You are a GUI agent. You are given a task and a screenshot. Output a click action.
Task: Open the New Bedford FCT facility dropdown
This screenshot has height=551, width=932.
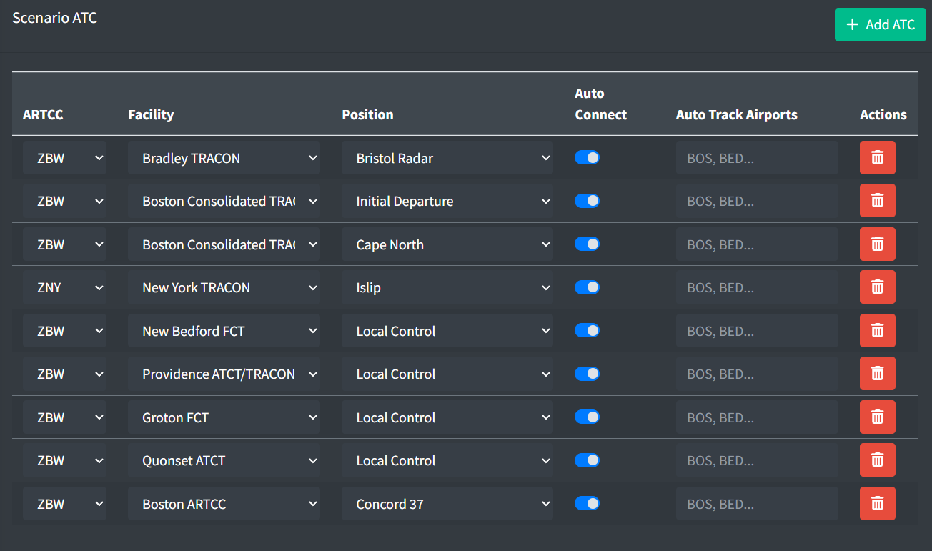(224, 331)
